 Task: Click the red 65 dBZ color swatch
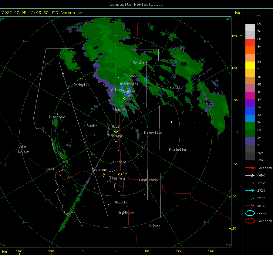[250, 42]
